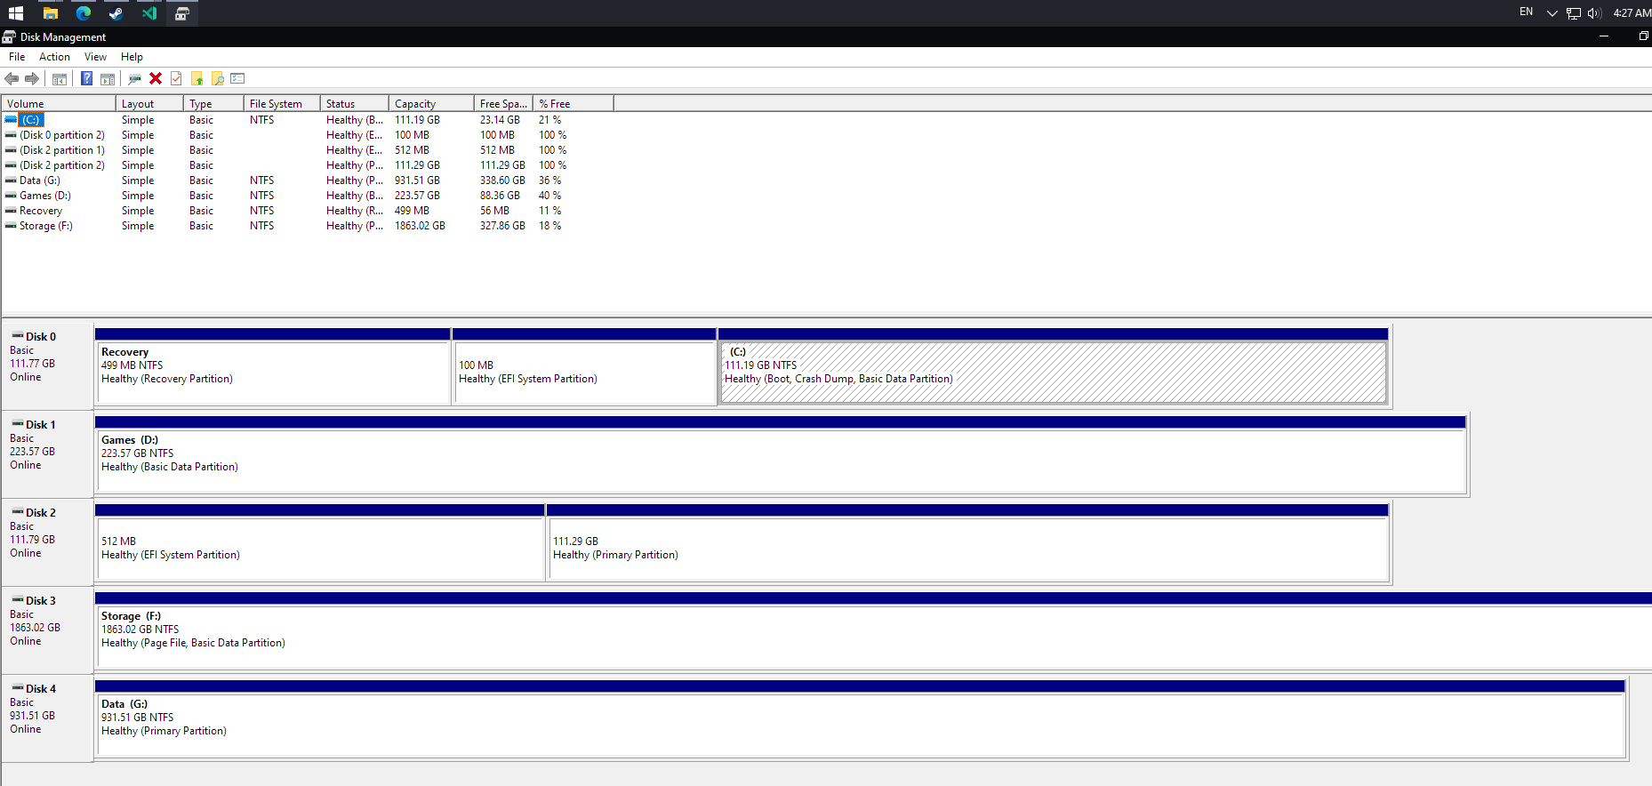The width and height of the screenshot is (1652, 786).
Task: Click the blue Help question mark icon
Action: pos(86,78)
